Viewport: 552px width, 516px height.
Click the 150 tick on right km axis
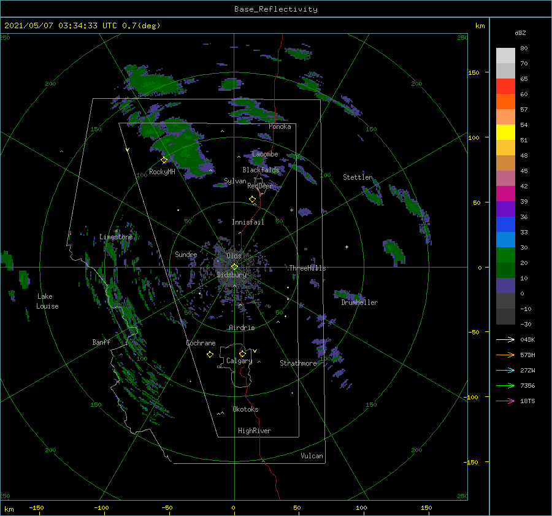(x=473, y=73)
